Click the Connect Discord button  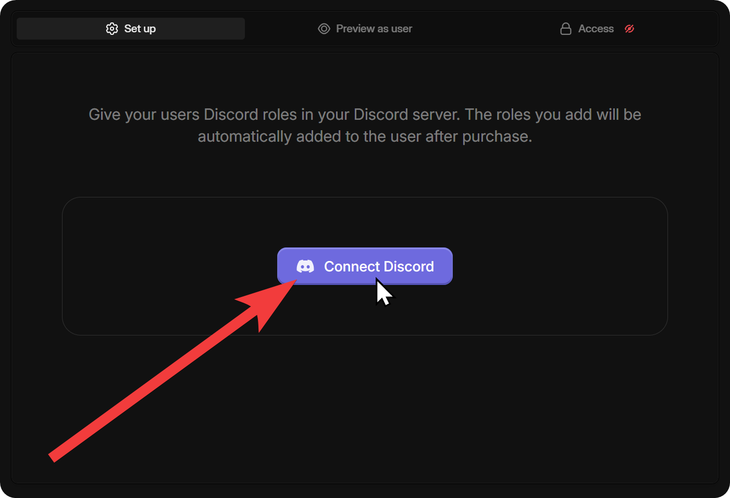tap(365, 266)
